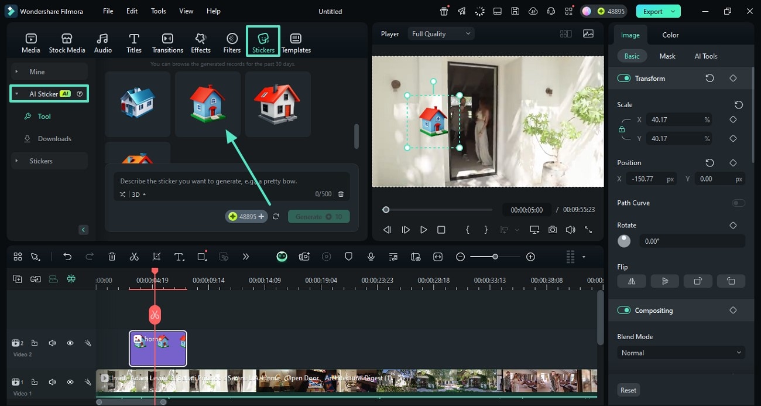Click the split scissors icon in timeline toolbar
Screen dimensions: 761x406
pos(134,257)
